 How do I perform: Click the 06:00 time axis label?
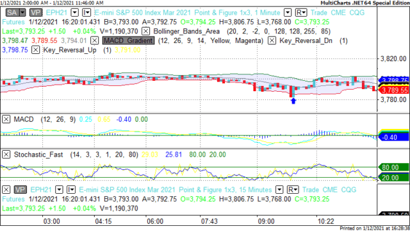(155, 221)
